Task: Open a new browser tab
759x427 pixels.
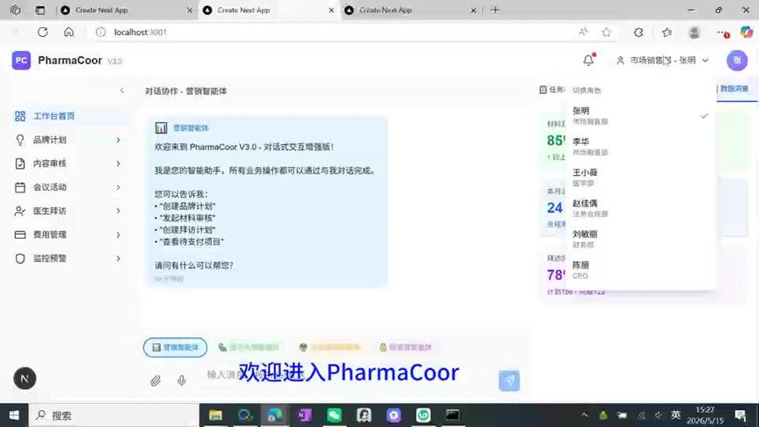Action: [495, 10]
